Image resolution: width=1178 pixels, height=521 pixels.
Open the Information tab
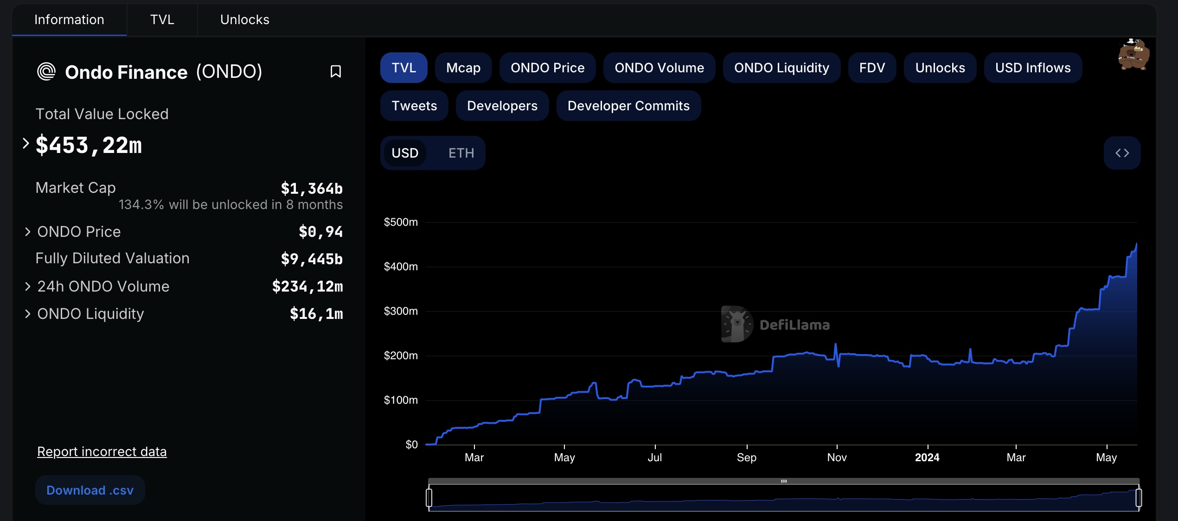pos(69,19)
